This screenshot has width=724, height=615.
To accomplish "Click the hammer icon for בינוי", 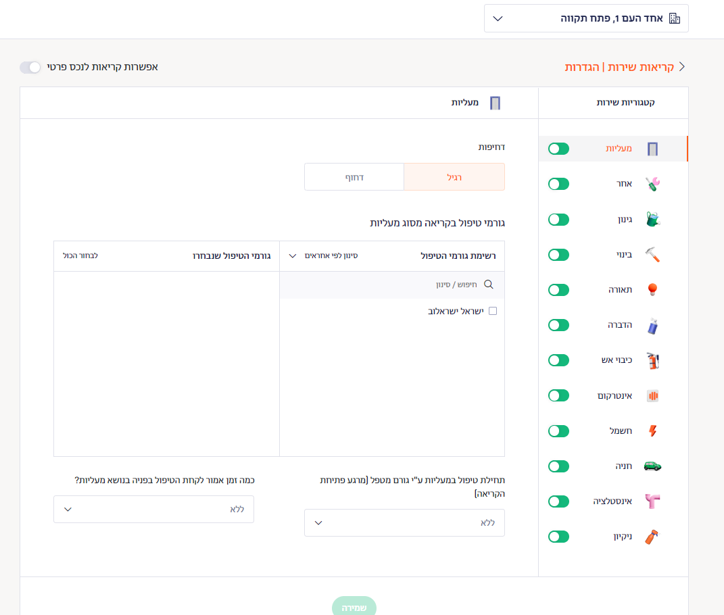I will pyautogui.click(x=652, y=254).
